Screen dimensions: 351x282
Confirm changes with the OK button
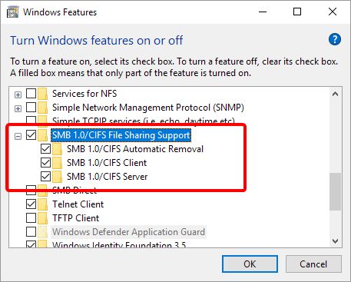(250, 264)
